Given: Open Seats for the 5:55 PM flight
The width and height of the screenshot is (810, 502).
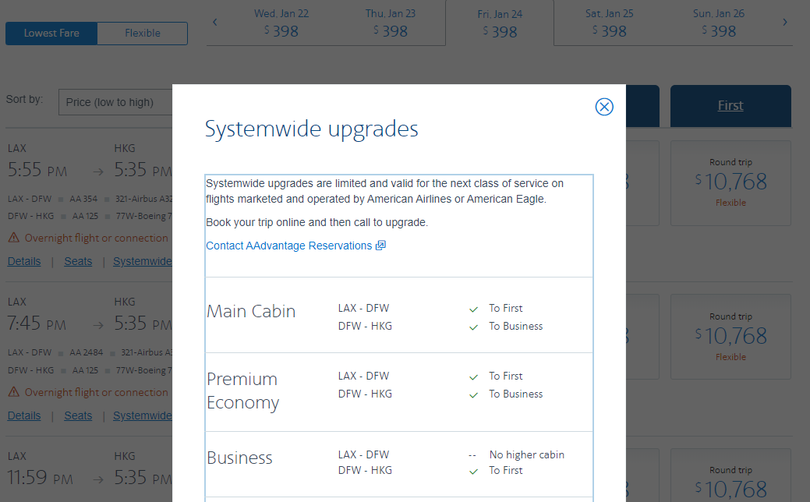Looking at the screenshot, I should [x=78, y=261].
